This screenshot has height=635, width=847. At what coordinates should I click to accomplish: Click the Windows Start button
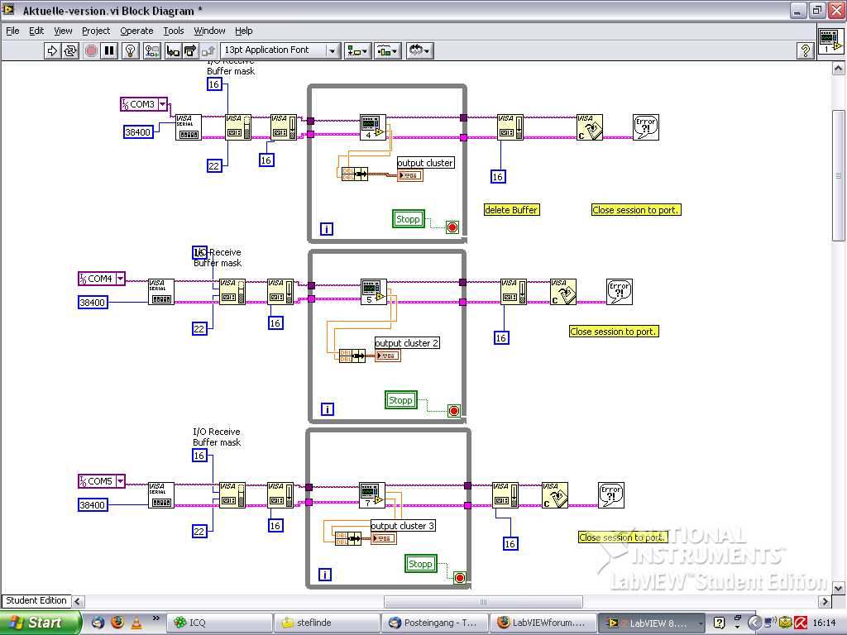[x=41, y=623]
